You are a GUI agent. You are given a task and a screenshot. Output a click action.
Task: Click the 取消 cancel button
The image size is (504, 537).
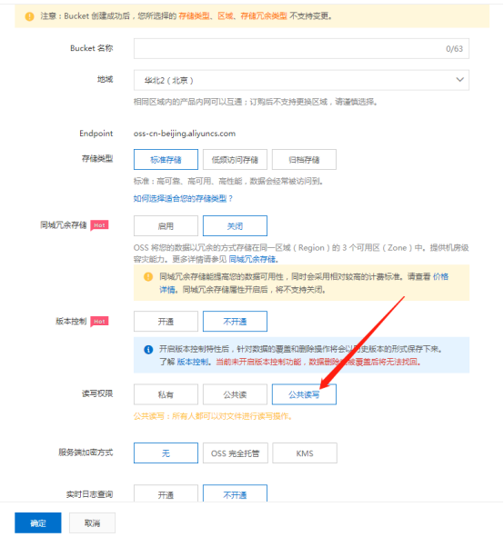(x=92, y=523)
